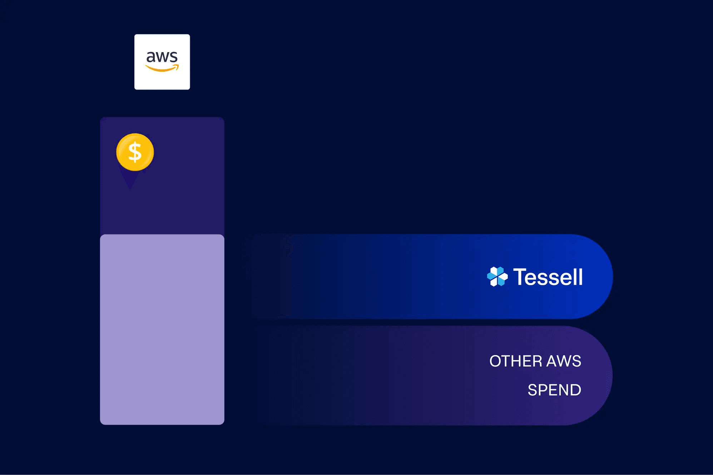Click the dark purple upper bar segment
The width and height of the screenshot is (713, 475).
162,176
